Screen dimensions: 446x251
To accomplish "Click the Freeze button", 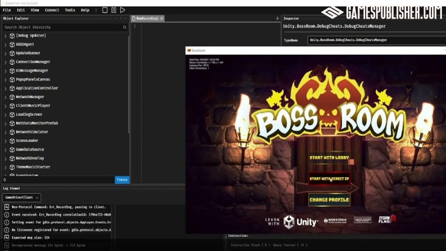I will [x=122, y=180].
